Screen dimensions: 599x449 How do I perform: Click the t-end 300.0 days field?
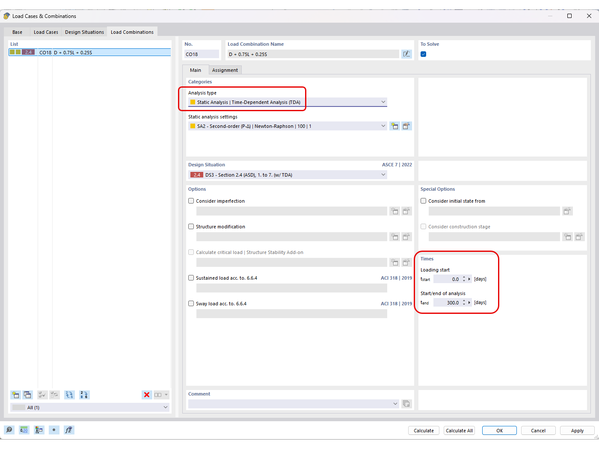(x=448, y=303)
